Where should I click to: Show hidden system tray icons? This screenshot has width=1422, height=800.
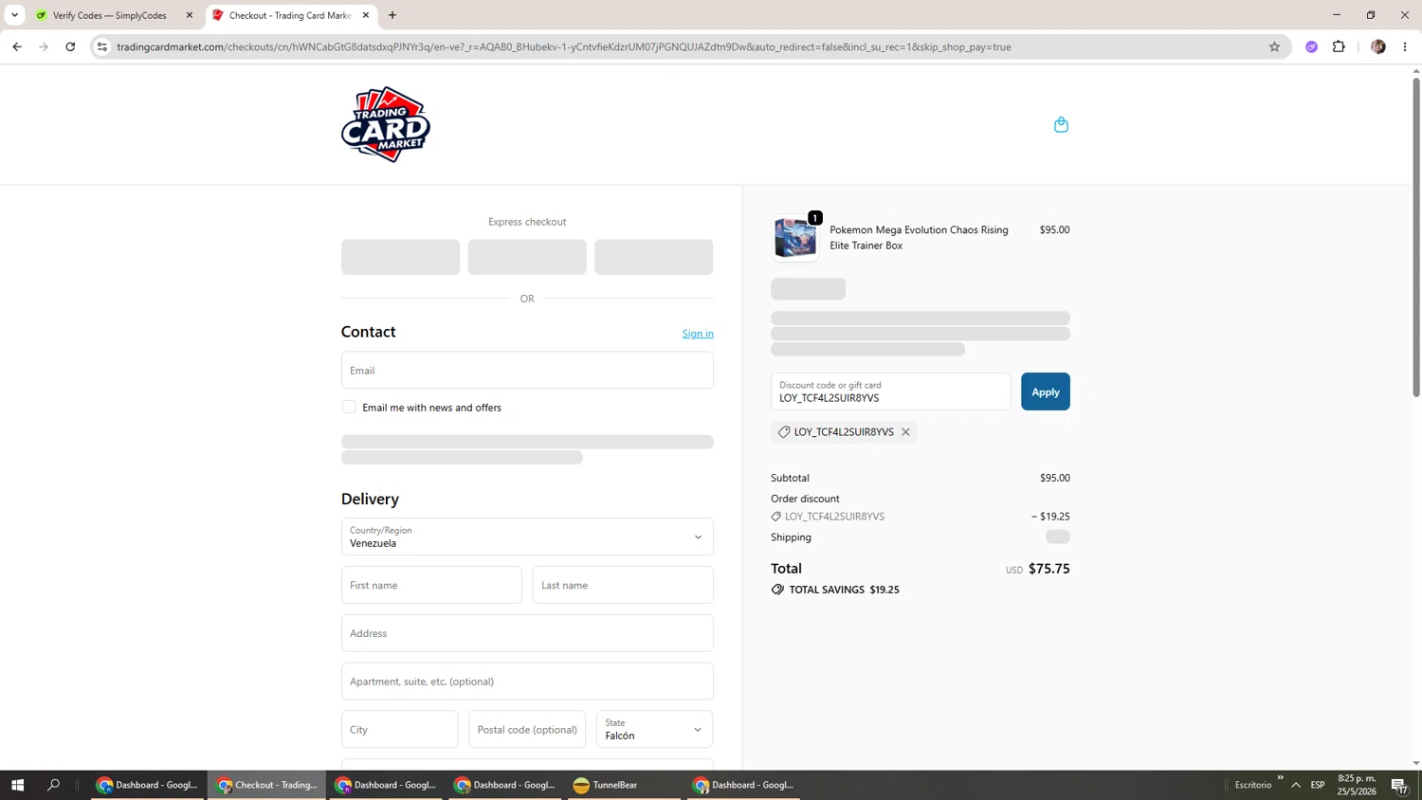point(1296,785)
